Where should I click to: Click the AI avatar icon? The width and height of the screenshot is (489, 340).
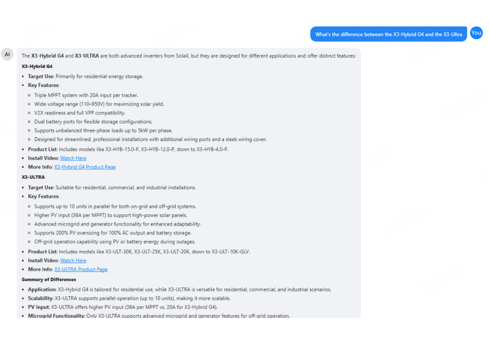(x=7, y=54)
